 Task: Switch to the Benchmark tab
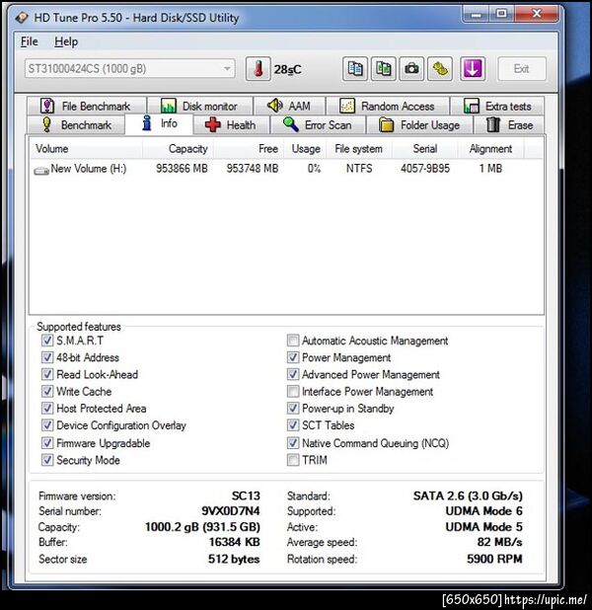(x=76, y=125)
